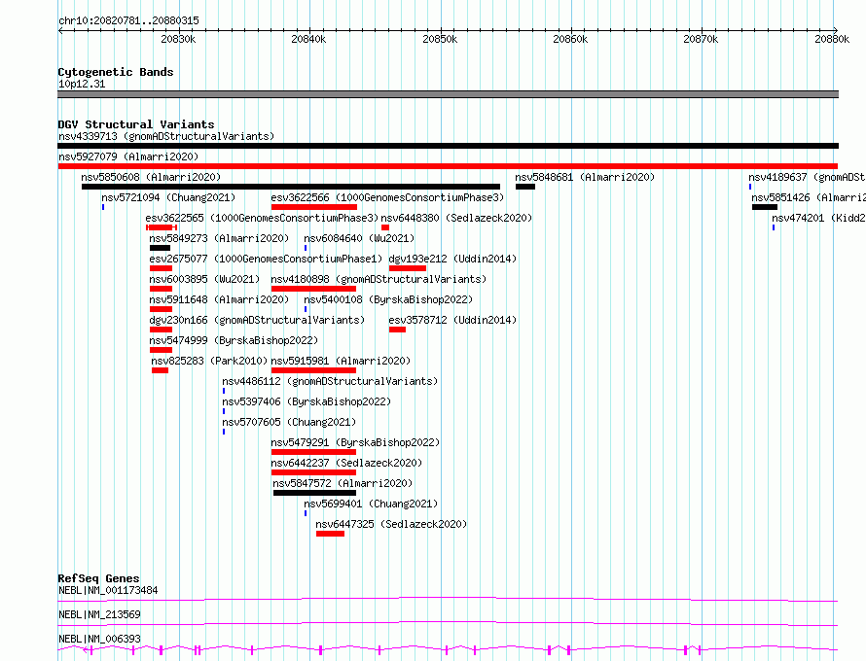
Task: Select the 10p12.31 cytogenetic band bar
Action: [x=448, y=94]
